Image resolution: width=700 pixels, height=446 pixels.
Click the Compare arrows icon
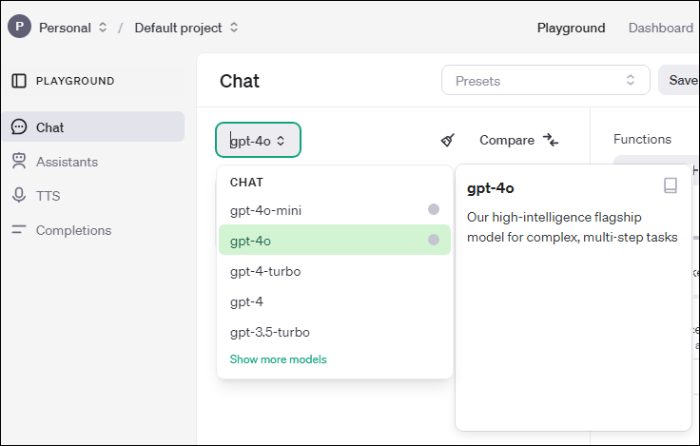click(551, 140)
